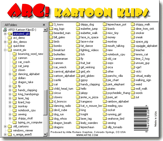
Task: Select car_crash in the folder tree
Action: click(x=24, y=62)
